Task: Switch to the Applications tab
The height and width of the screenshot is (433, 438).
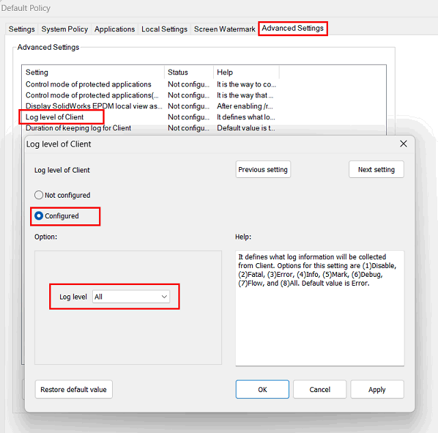Action: (114, 29)
